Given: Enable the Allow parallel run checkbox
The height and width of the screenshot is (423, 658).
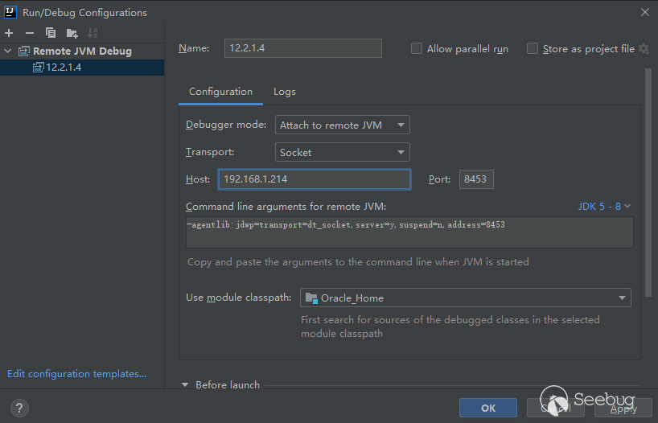Looking at the screenshot, I should (417, 49).
